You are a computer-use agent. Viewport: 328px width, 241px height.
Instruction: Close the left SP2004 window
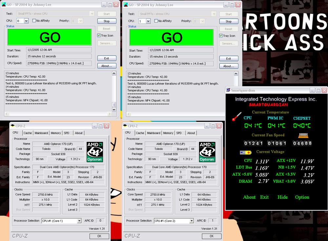pyautogui.click(x=116, y=4)
